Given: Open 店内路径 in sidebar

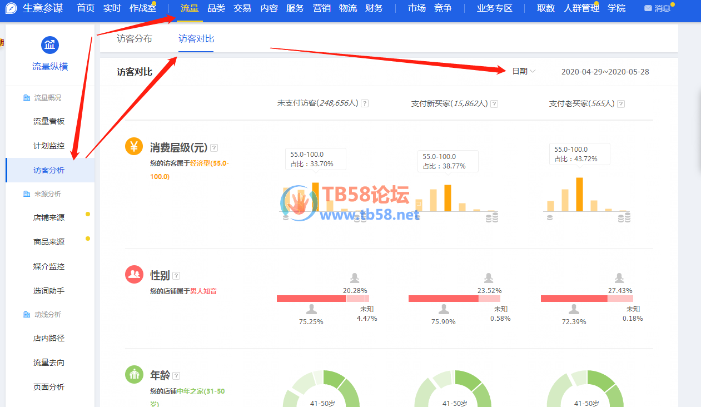Looking at the screenshot, I should point(49,338).
